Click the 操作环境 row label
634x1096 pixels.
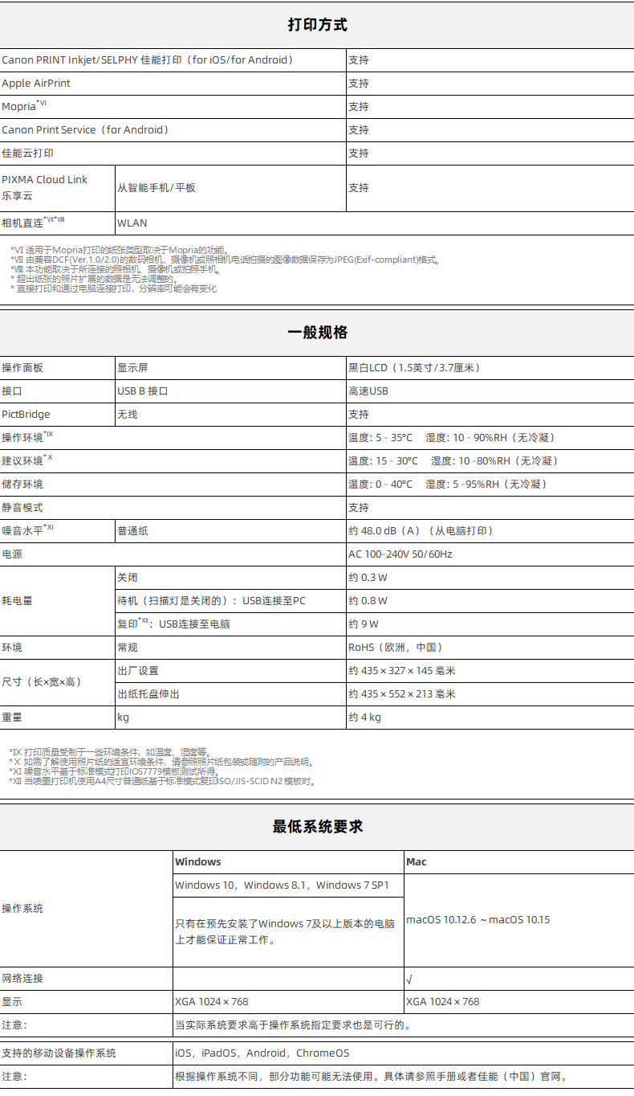tap(27, 437)
